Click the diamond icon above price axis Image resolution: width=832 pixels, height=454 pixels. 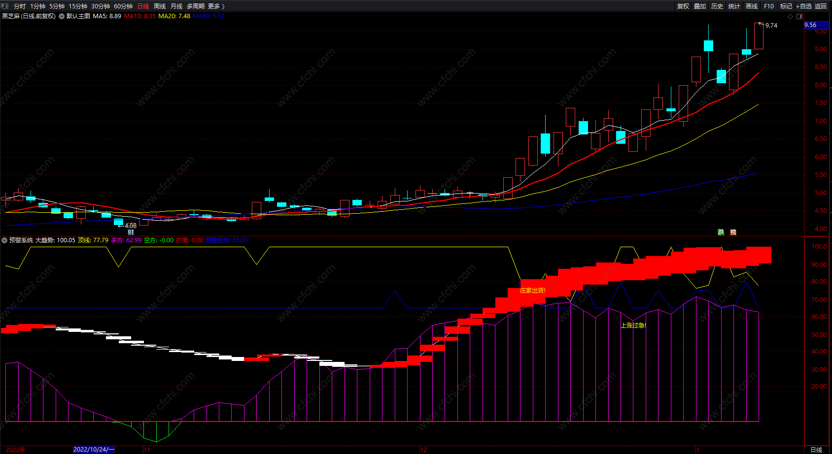pyautogui.click(x=791, y=16)
